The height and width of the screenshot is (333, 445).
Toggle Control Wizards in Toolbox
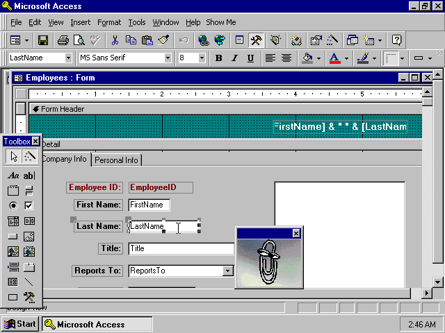[x=29, y=156]
